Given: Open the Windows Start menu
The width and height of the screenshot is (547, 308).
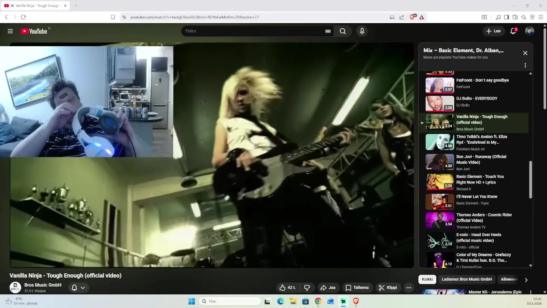Looking at the screenshot, I should [191, 301].
